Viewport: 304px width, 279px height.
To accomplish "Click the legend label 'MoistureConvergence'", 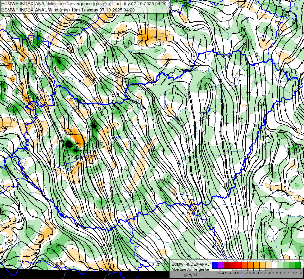I will (190, 269).
